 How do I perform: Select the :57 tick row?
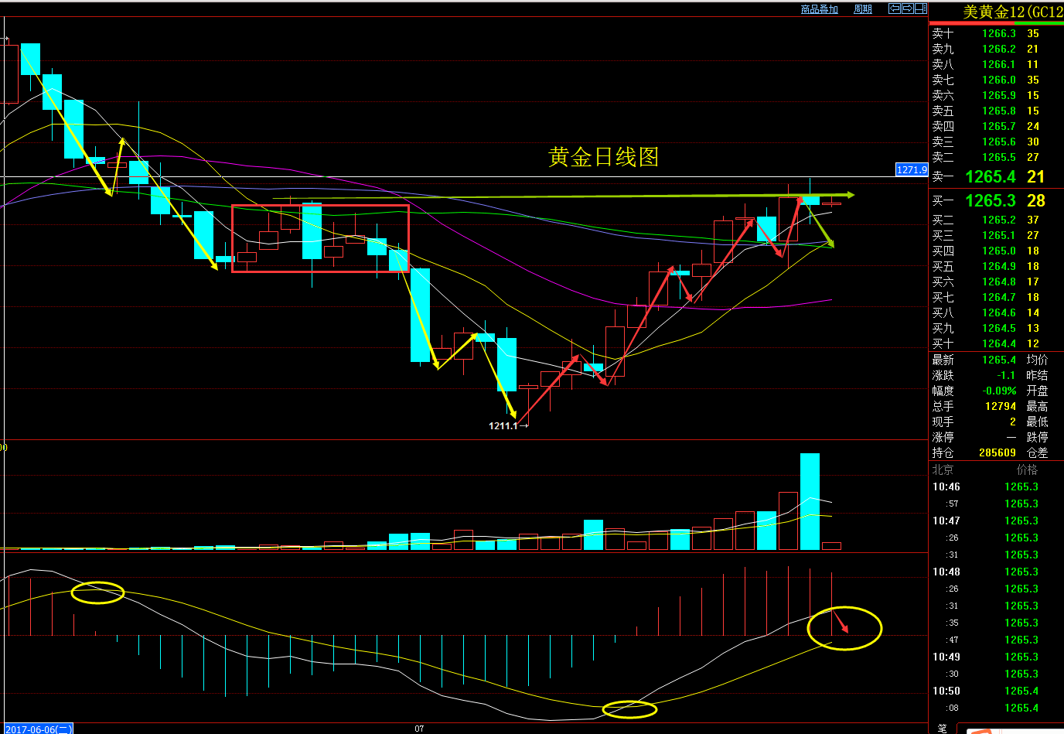pos(996,504)
